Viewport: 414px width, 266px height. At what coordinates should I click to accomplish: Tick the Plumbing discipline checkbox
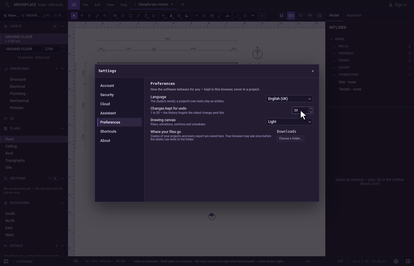[x=5, y=94]
